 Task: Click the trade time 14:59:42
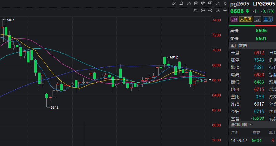[239, 140]
